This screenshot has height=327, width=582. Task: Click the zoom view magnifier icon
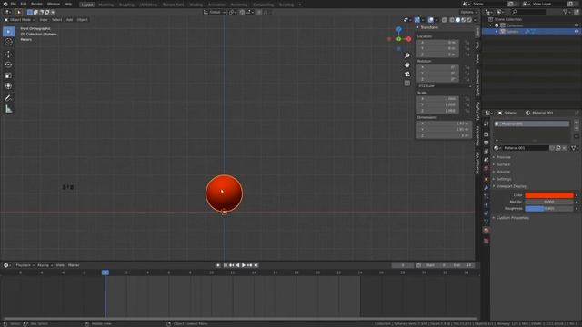coord(407,55)
